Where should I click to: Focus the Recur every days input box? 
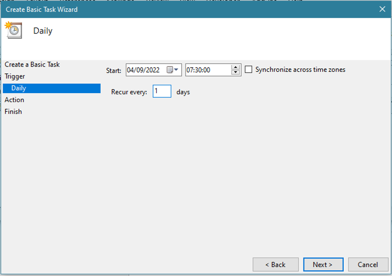click(x=162, y=92)
